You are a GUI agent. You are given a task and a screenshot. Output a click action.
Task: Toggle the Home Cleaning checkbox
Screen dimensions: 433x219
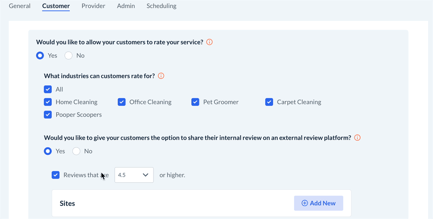pos(48,102)
